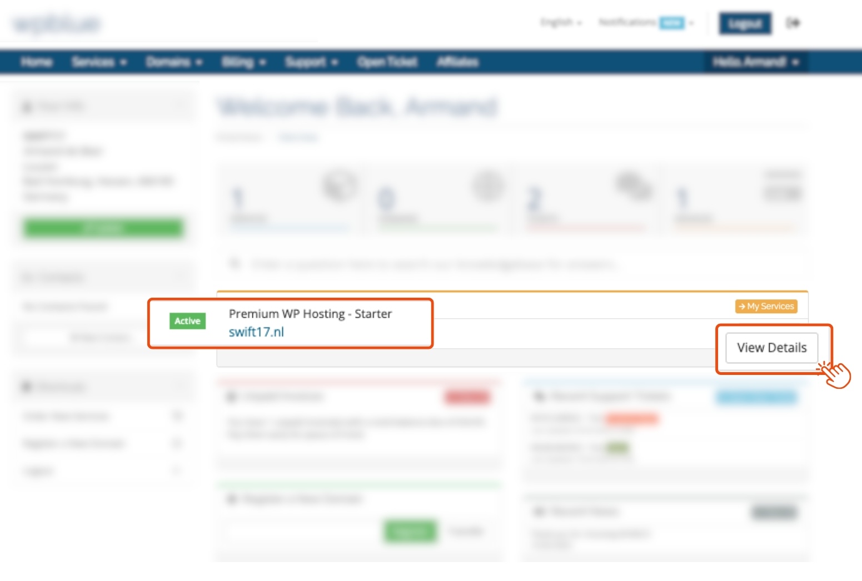This screenshot has height=581, width=862.
Task: Click the knowledgebase search input field
Action: (434, 264)
